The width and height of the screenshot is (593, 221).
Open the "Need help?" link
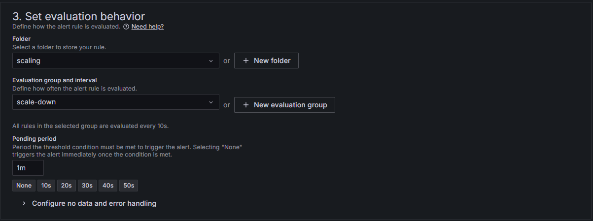[x=147, y=27]
